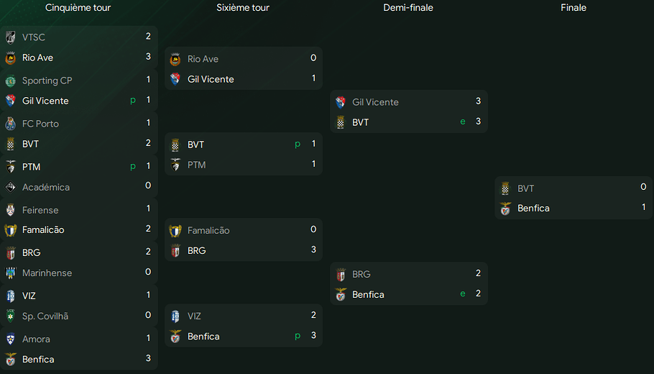This screenshot has width=654, height=374.
Task: Click the Feirense team name
Action: pos(40,210)
